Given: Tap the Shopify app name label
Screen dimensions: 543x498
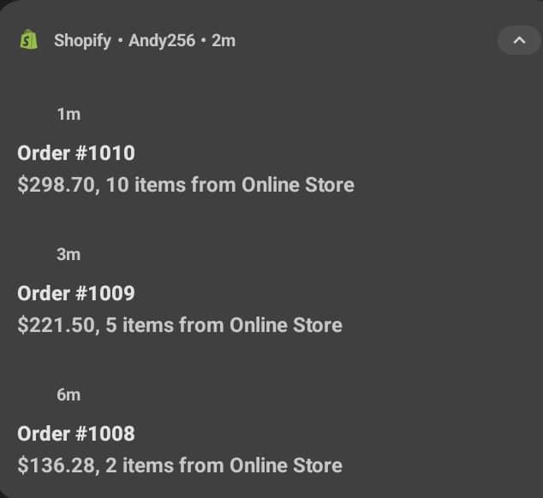Looking at the screenshot, I should click(82, 40).
